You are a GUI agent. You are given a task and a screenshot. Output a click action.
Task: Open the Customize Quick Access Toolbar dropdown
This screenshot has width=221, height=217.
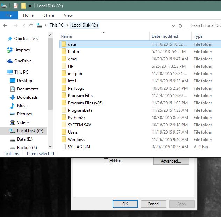point(30,6)
